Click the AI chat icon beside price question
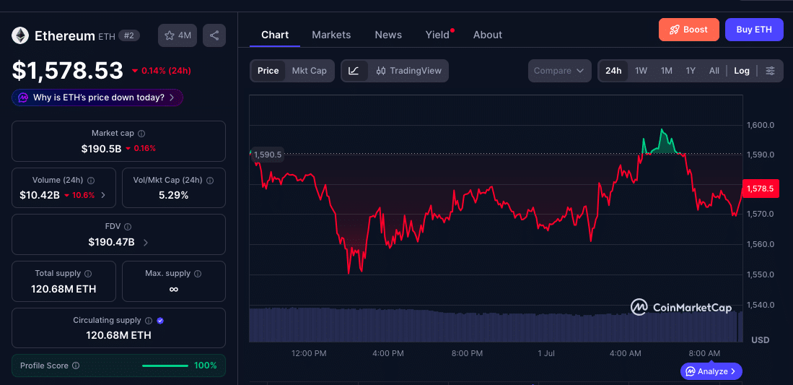 click(23, 98)
